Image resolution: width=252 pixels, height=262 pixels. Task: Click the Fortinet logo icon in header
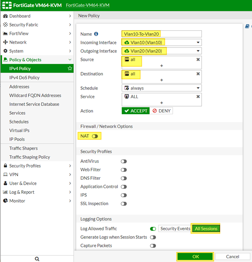tap(7, 5)
